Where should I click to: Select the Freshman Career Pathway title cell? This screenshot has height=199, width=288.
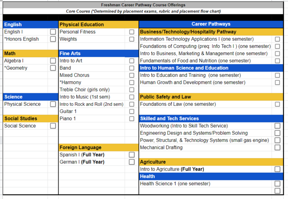click(x=144, y=5)
